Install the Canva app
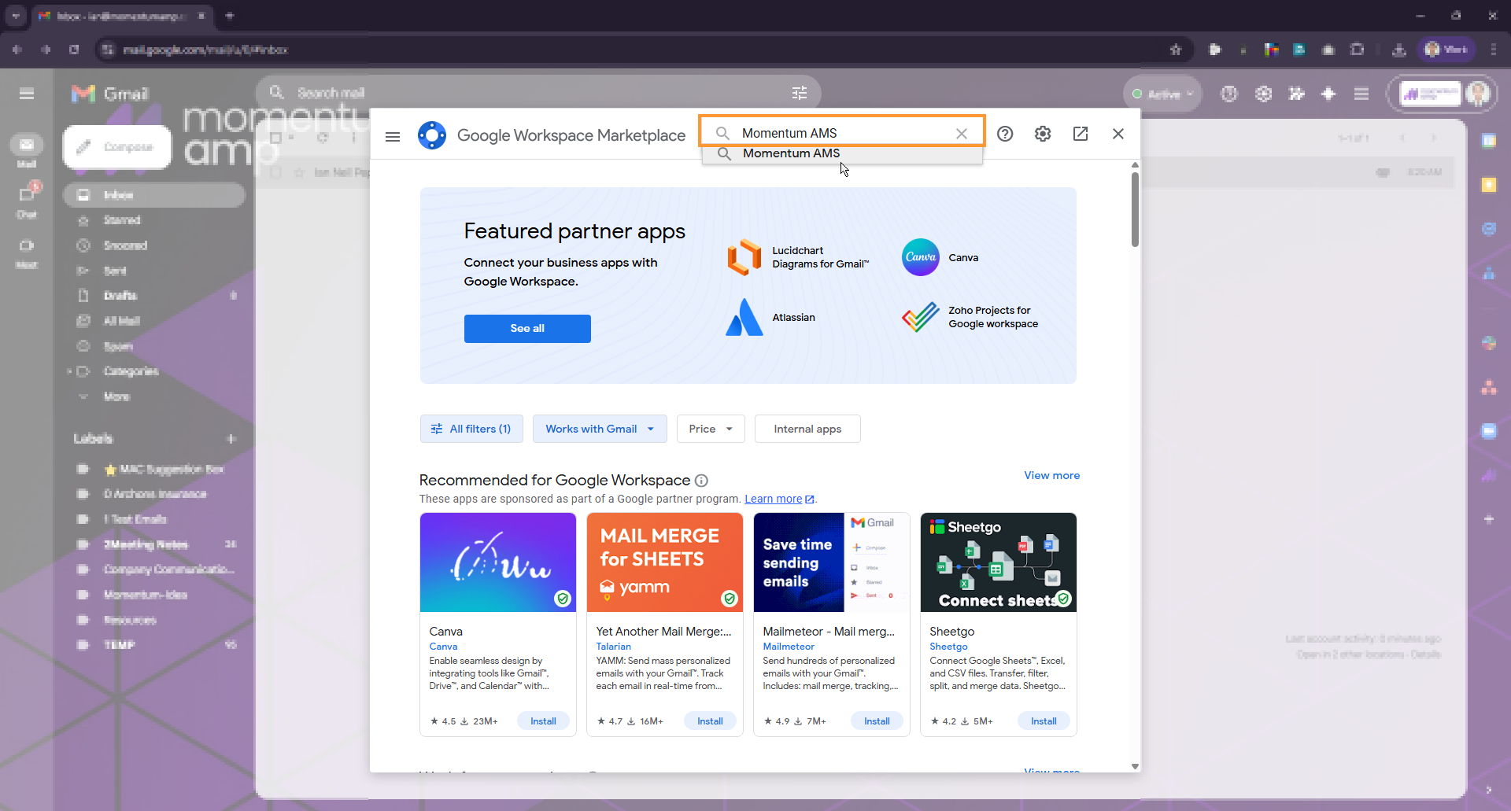This screenshot has height=811, width=1511. coord(543,721)
